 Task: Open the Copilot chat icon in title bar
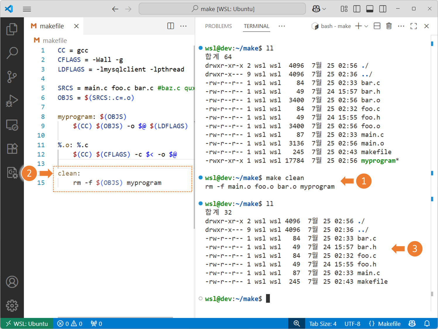coord(316,9)
